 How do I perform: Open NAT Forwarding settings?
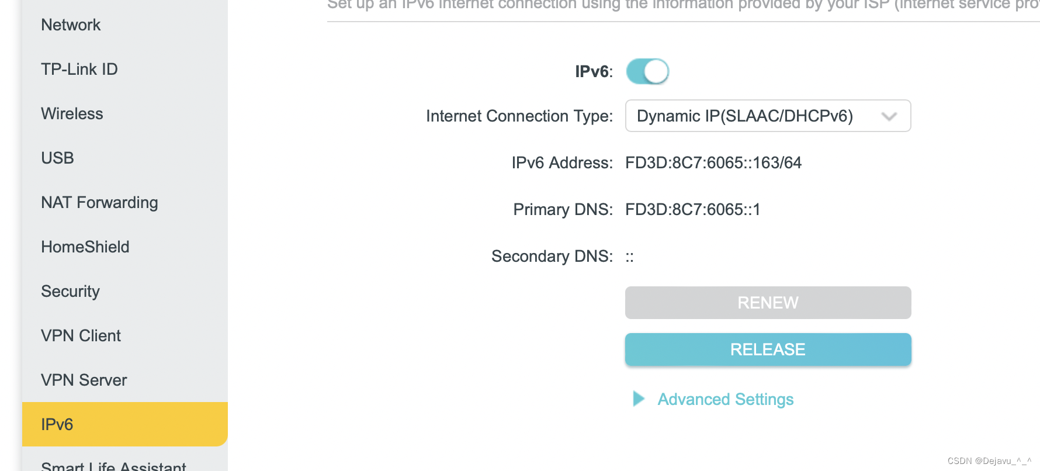99,202
